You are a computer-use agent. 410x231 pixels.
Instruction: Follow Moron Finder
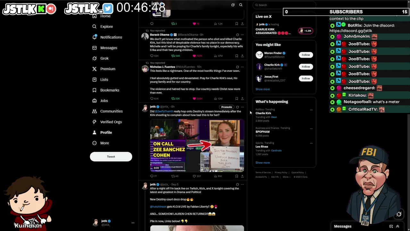click(x=306, y=55)
